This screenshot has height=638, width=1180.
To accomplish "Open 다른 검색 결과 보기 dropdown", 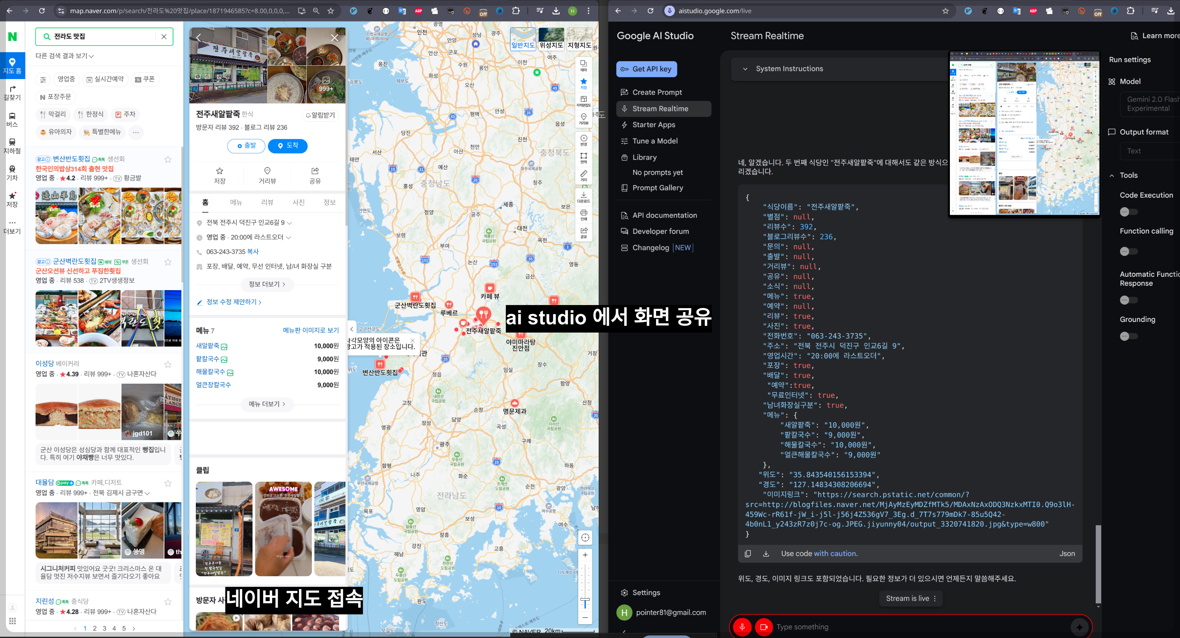I will tap(65, 56).
